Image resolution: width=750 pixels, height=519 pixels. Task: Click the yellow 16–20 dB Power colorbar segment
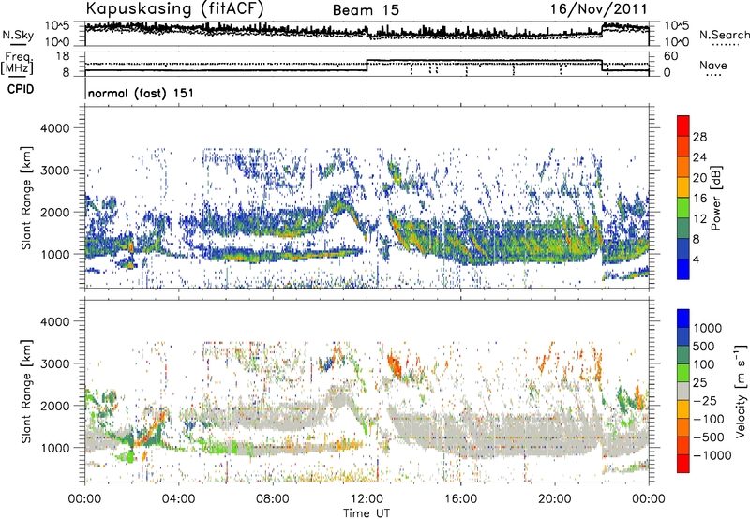(683, 187)
